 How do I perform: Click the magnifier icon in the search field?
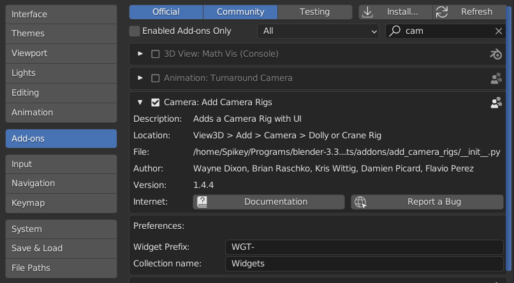(395, 31)
